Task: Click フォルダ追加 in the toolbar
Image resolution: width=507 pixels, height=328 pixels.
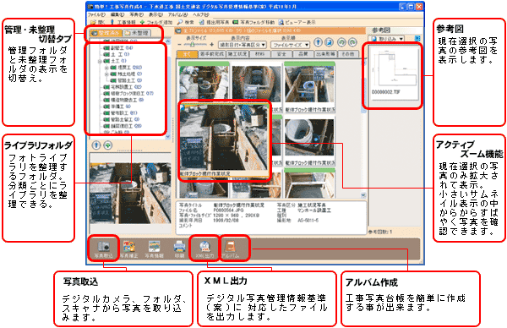Action: [156, 22]
